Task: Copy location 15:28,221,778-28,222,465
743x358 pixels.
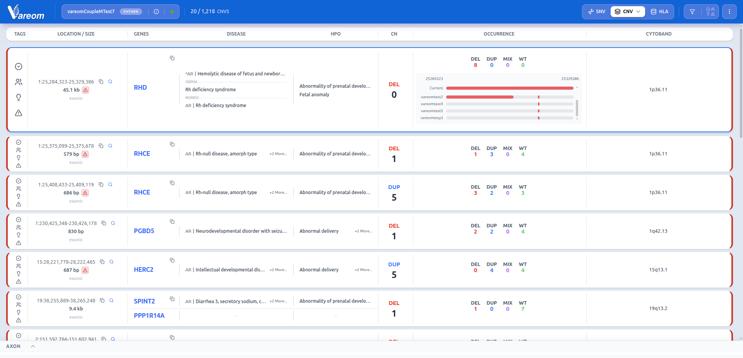Action: 102,262
